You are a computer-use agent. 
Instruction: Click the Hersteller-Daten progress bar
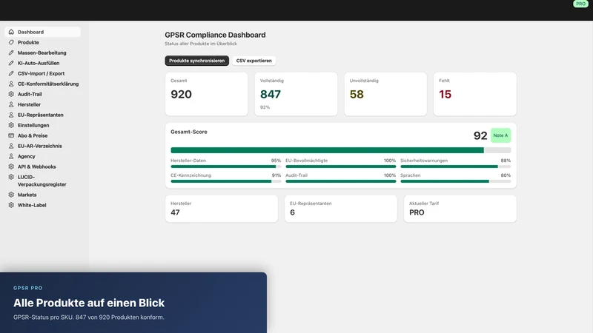point(226,166)
